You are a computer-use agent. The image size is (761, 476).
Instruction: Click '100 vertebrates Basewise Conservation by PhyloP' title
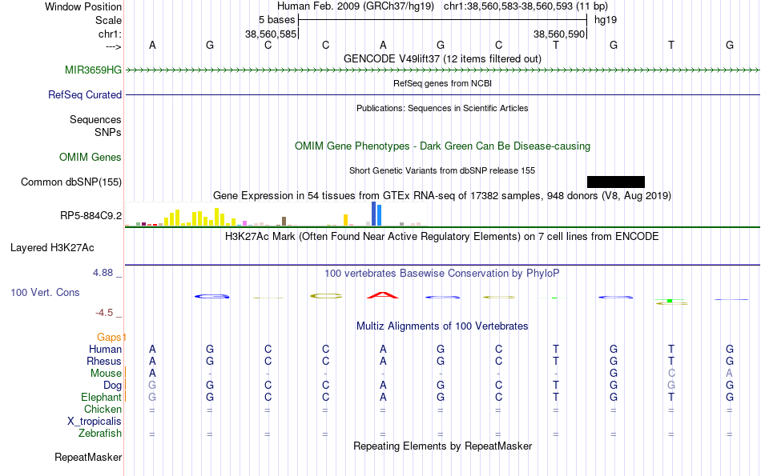click(442, 274)
